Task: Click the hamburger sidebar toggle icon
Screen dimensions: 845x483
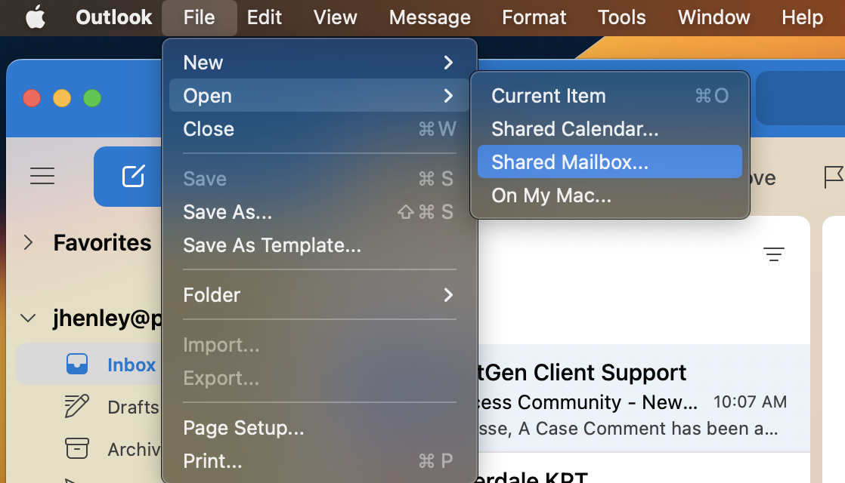Action: click(42, 176)
